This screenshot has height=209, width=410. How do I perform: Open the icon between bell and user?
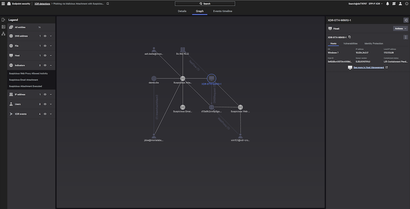click(394, 4)
